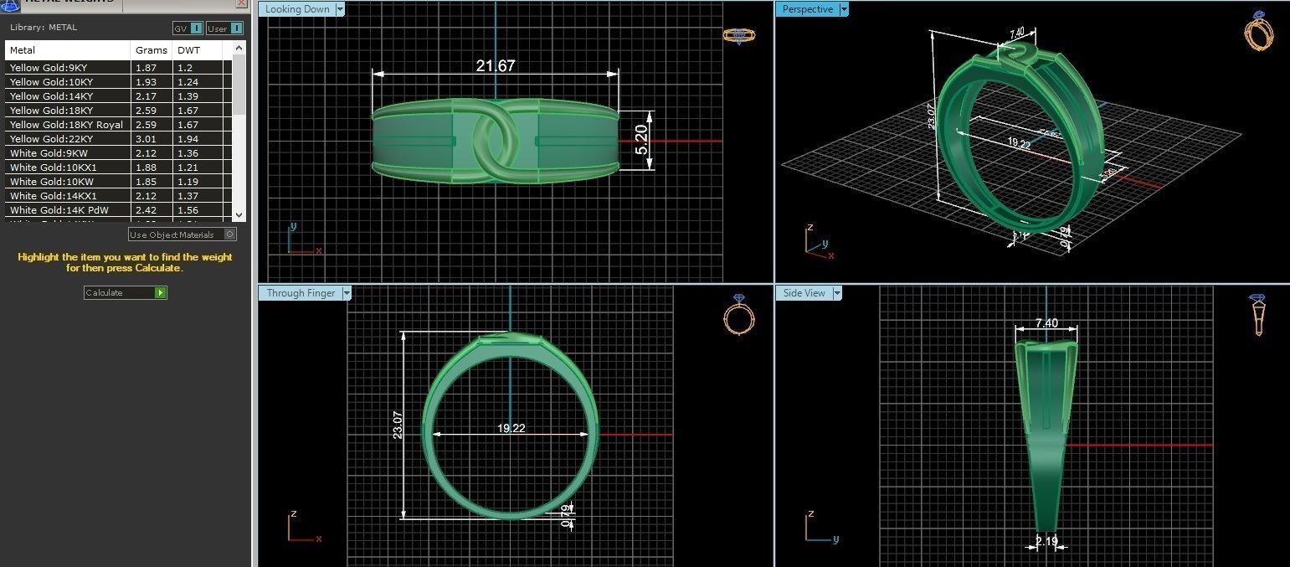This screenshot has height=567, width=1290.
Task: Close the Metal Weights panel
Action: [242, 3]
